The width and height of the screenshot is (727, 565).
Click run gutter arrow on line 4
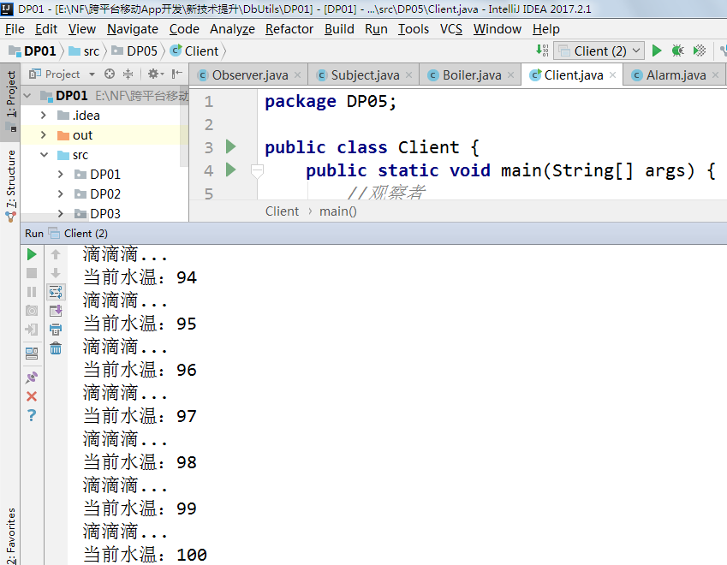pos(231,169)
